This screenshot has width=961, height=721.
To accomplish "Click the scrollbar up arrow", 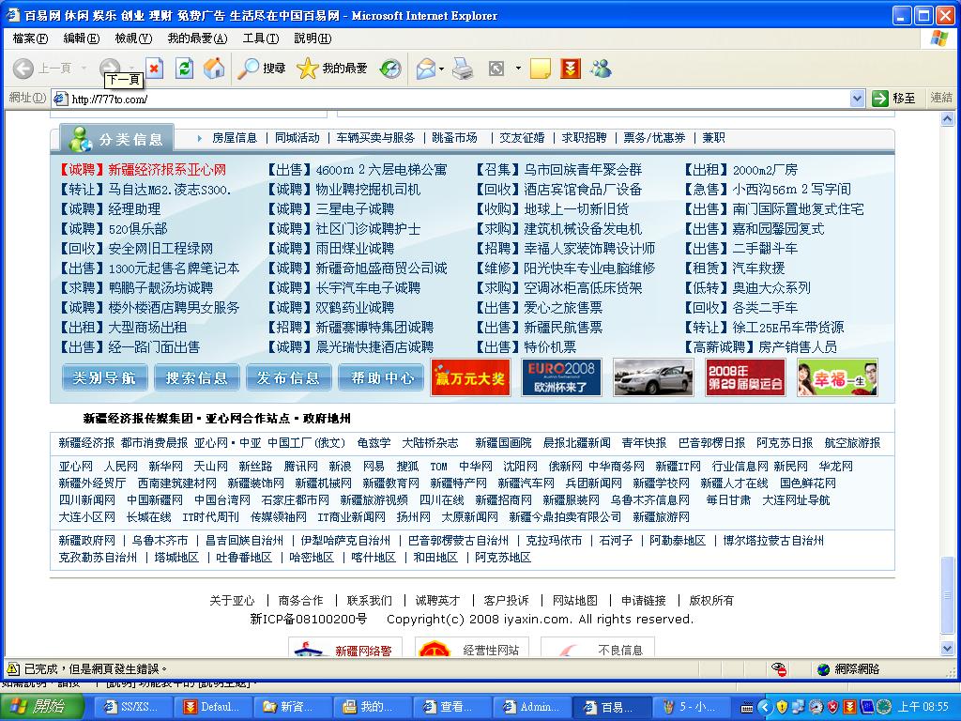I will point(947,119).
